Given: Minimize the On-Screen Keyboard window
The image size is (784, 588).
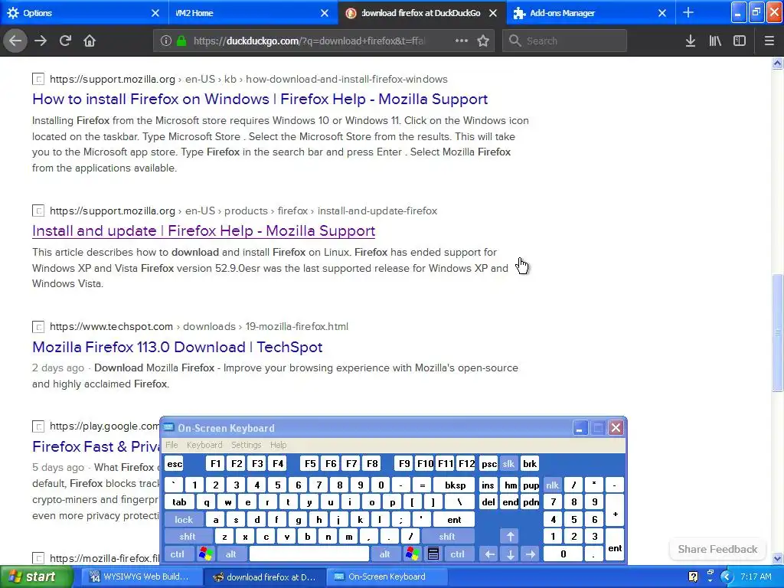Looking at the screenshot, I should (x=580, y=428).
